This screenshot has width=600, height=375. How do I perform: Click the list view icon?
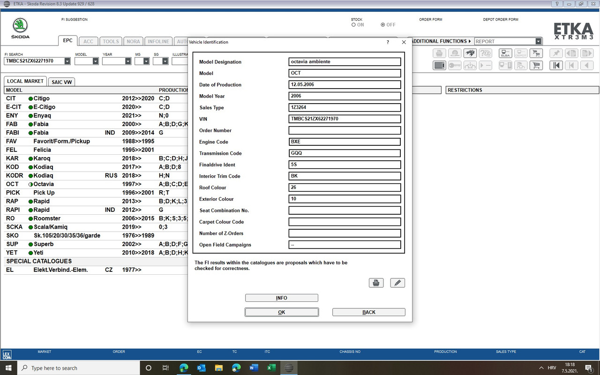coord(439,66)
